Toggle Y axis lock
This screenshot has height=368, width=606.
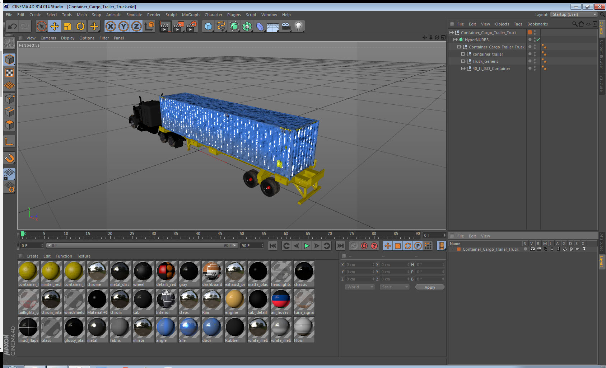(123, 26)
